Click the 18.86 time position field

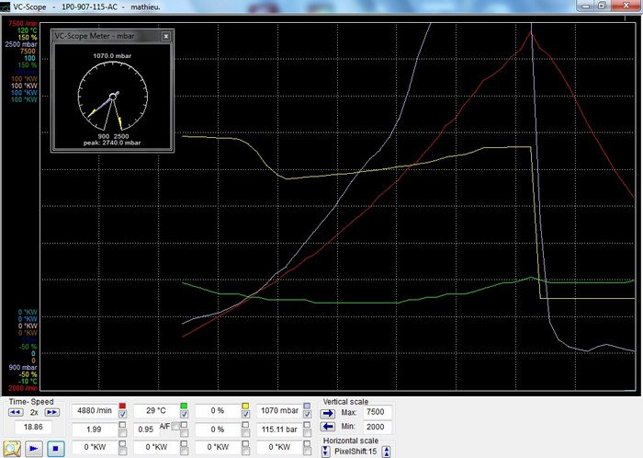click(33, 429)
